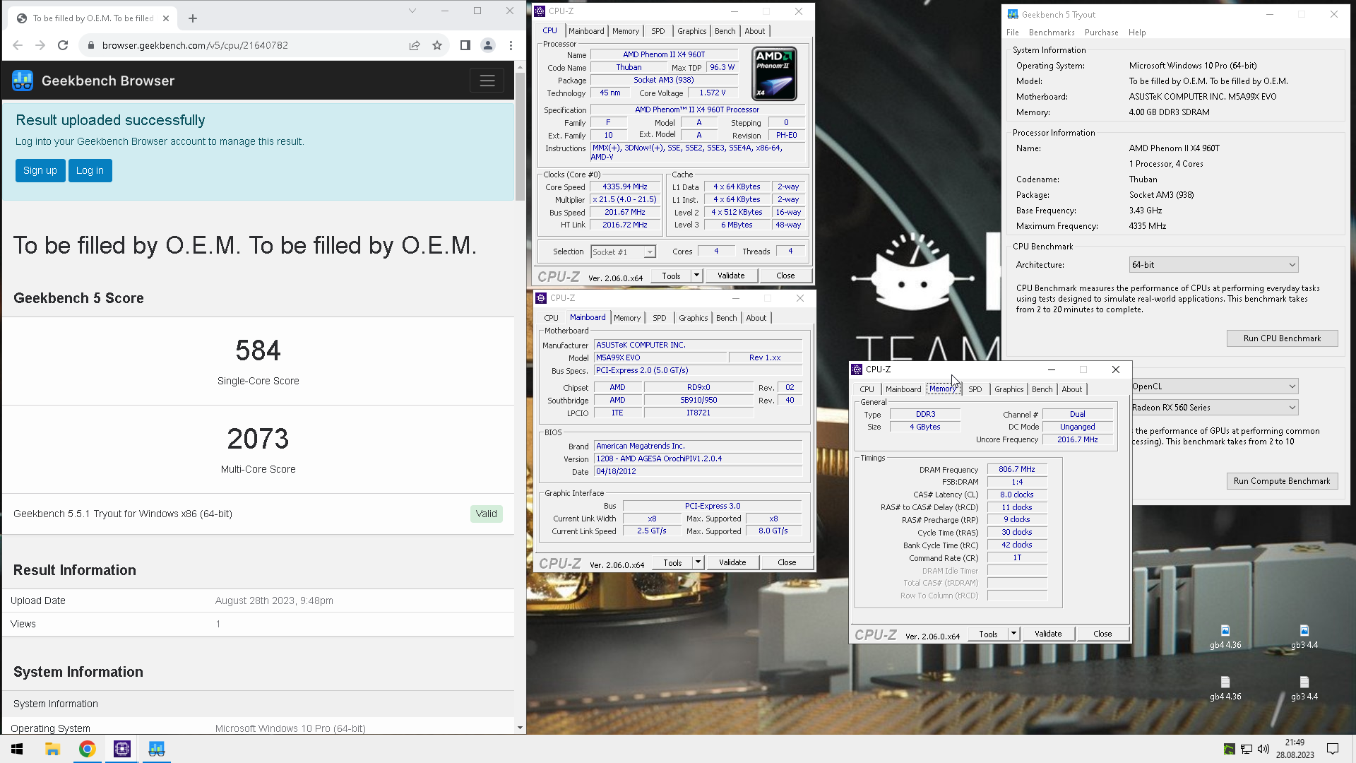This screenshot has height=763, width=1356.
Task: Open Chrome three-dot menu
Action: [x=511, y=45]
